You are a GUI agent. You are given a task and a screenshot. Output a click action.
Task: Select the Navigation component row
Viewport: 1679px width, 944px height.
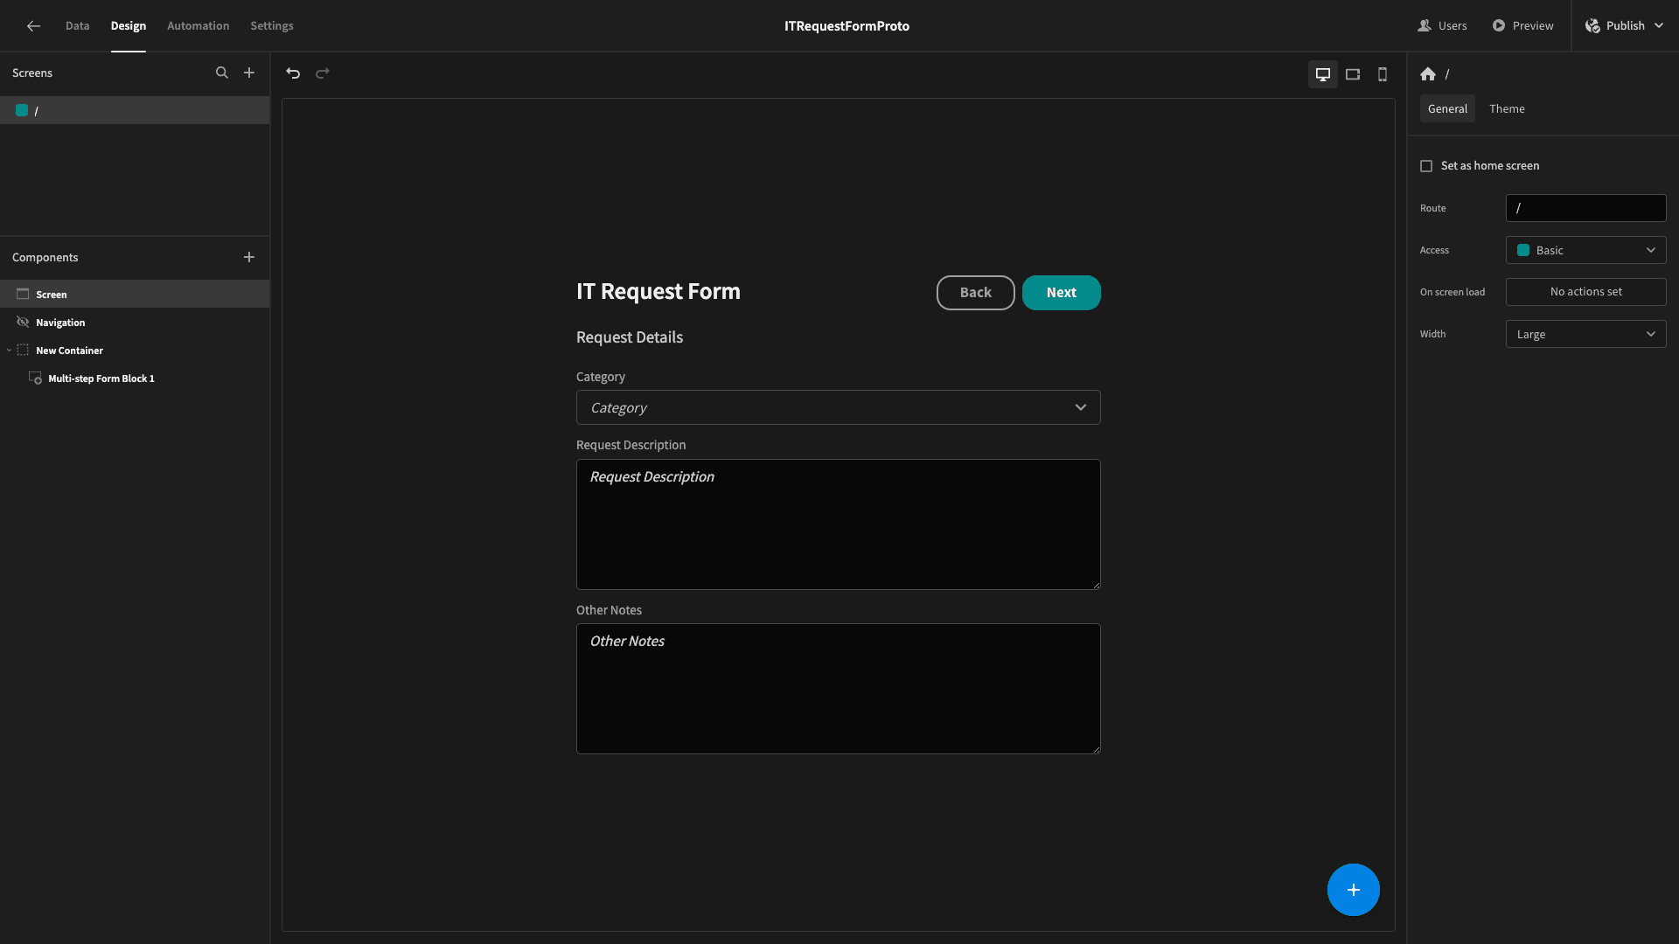coord(135,323)
